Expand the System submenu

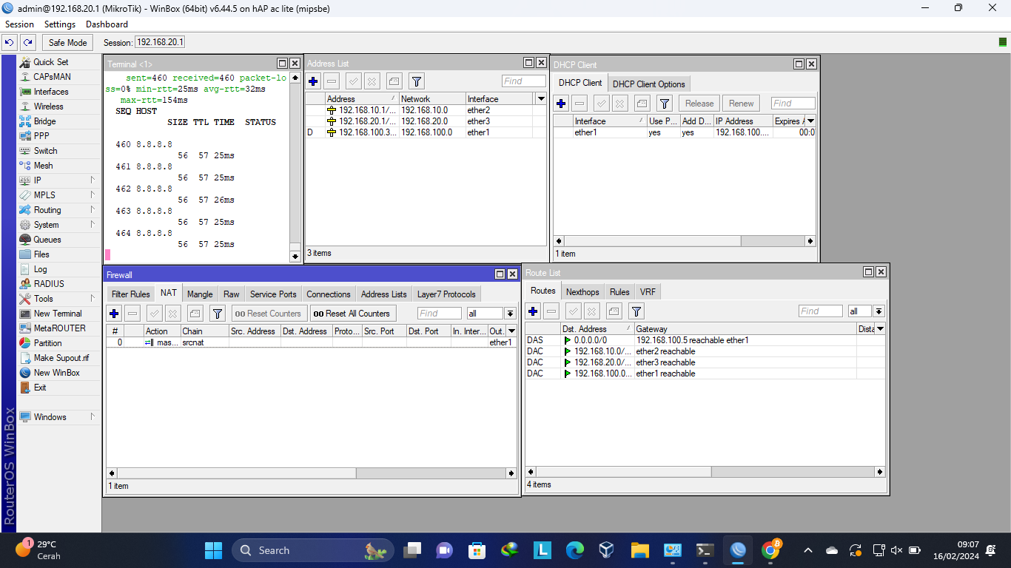pos(58,225)
